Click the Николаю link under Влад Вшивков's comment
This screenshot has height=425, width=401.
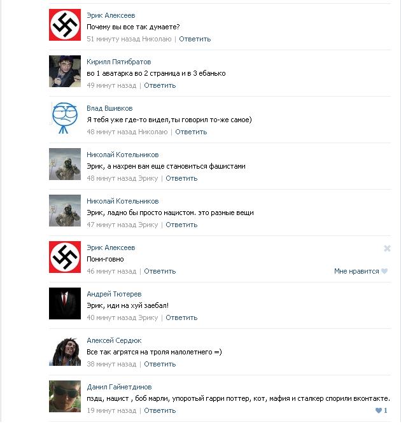pos(153,132)
